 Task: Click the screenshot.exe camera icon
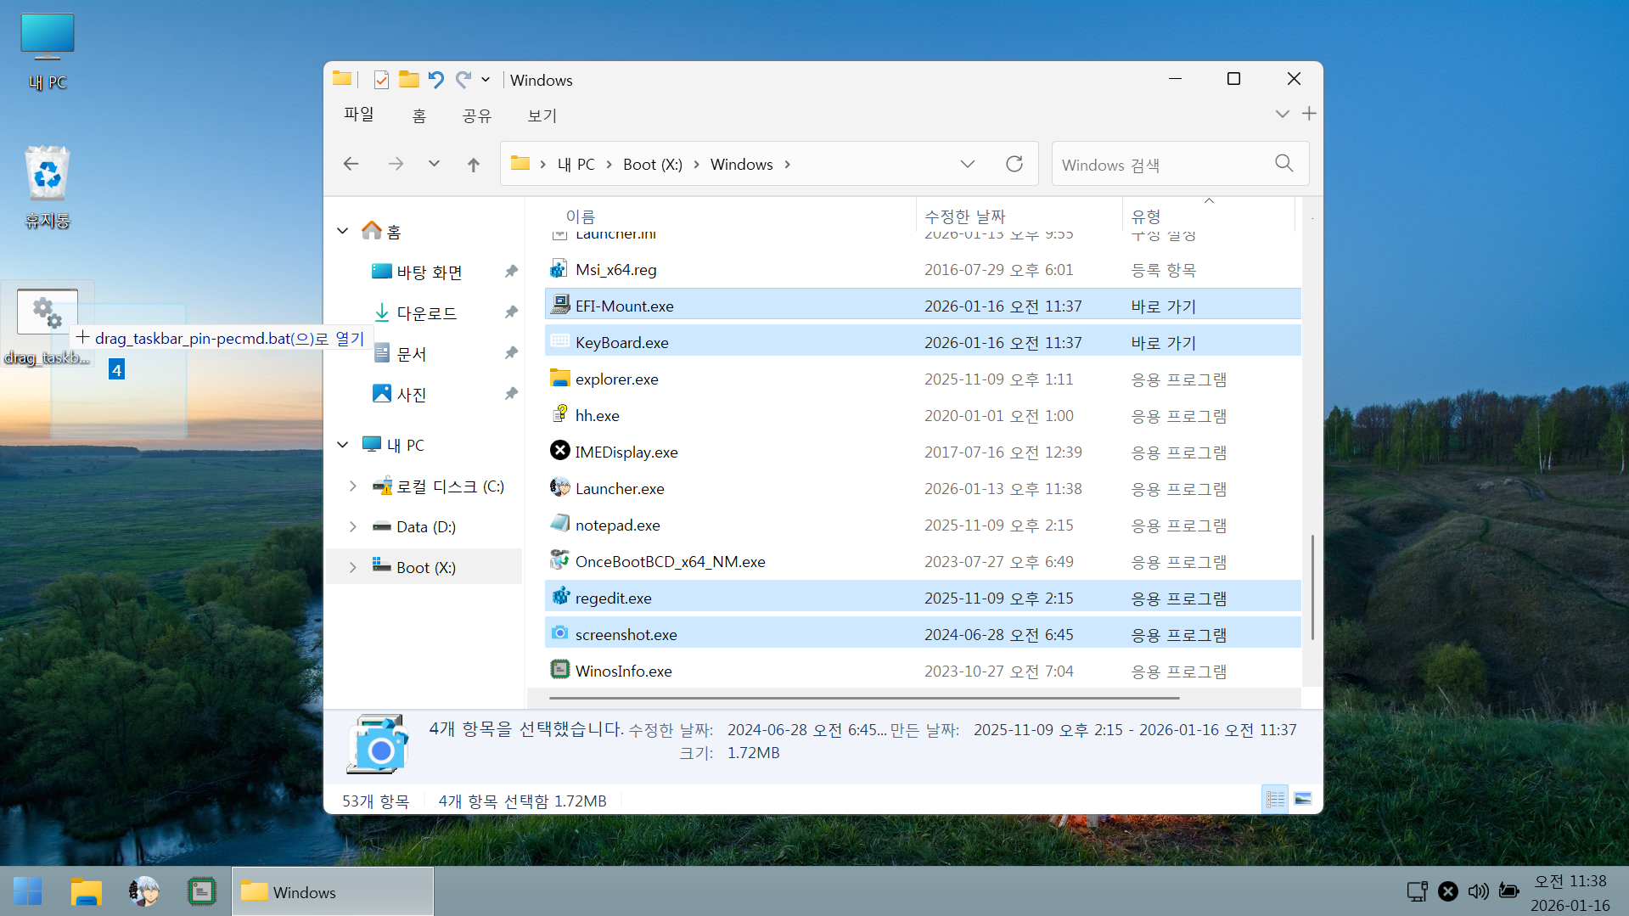click(559, 633)
